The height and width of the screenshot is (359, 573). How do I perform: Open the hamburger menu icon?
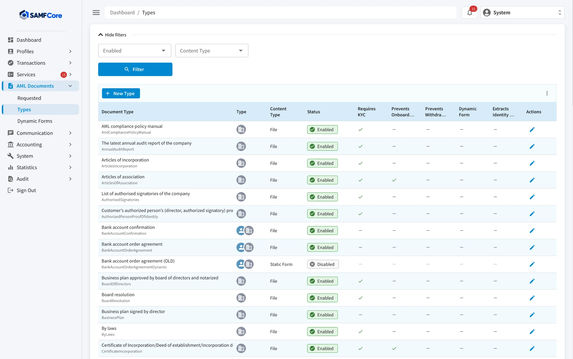[96, 13]
